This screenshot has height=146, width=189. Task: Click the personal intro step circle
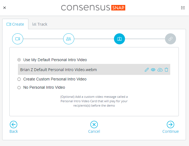pyautogui.click(x=119, y=39)
